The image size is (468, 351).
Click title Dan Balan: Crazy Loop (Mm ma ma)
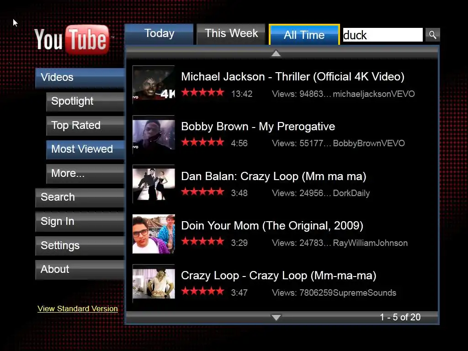coord(274,176)
